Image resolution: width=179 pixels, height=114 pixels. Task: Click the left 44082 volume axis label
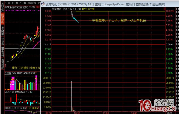[x=48, y=107]
